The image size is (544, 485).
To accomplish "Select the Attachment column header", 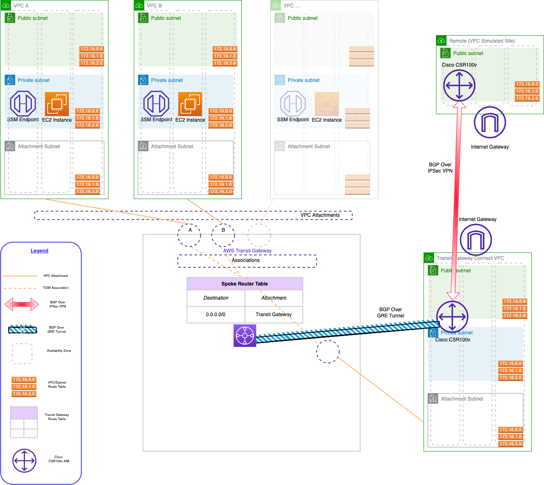I will (274, 298).
